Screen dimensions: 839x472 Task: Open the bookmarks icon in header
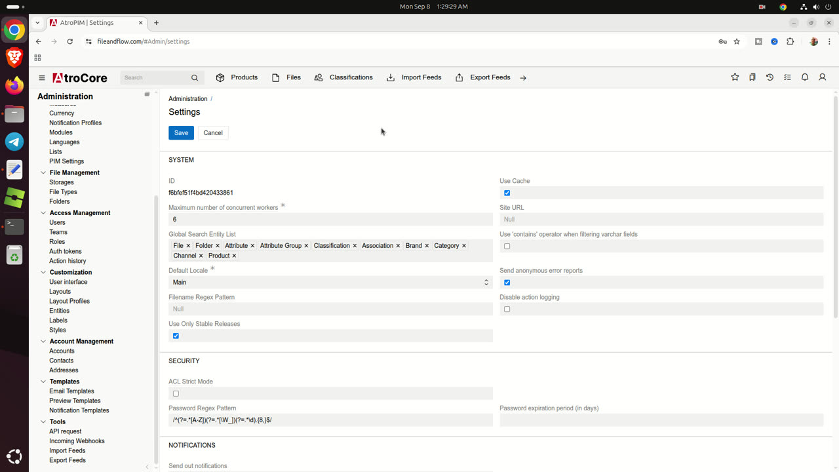752,77
